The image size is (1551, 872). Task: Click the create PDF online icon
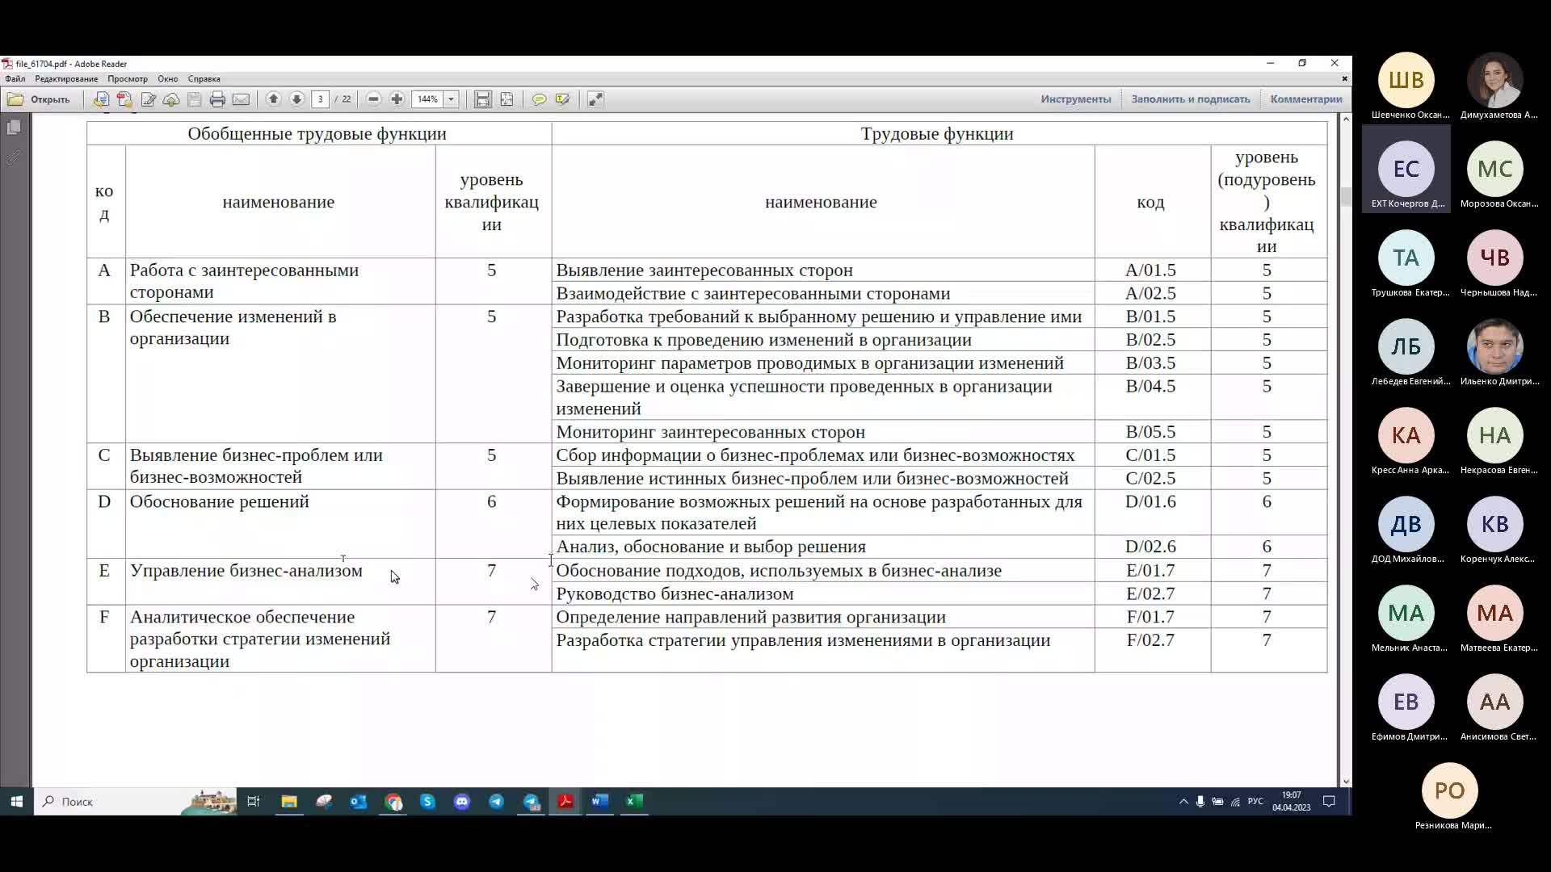tap(124, 99)
